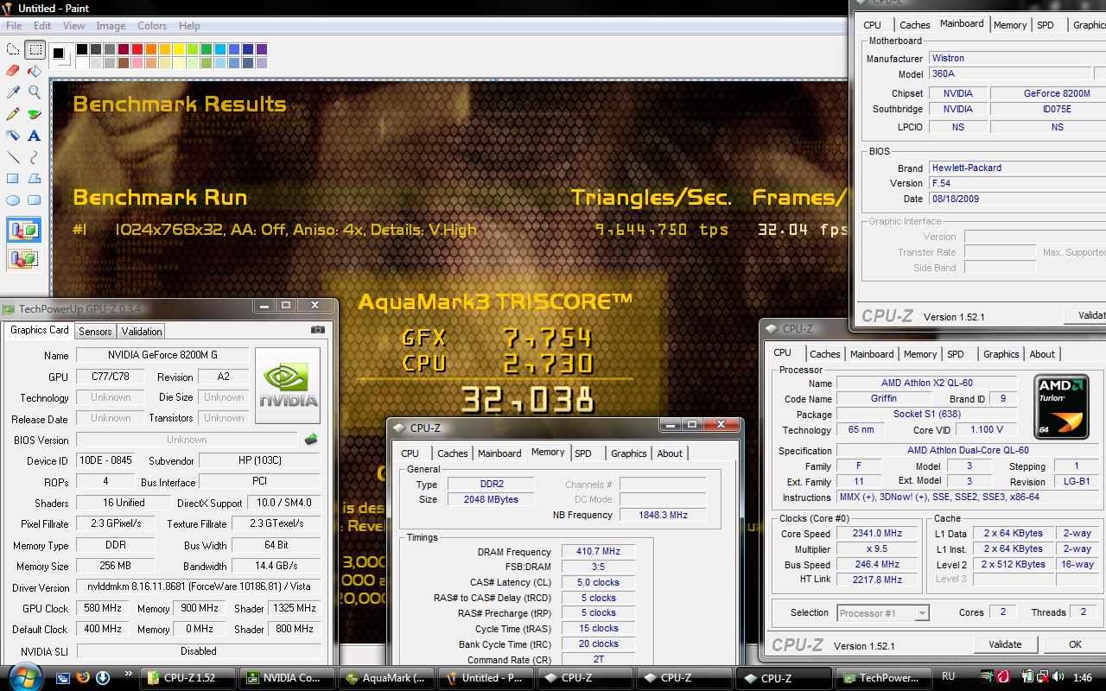
Task: Open Graphics tab in CPU-Z processor window
Action: (1001, 354)
